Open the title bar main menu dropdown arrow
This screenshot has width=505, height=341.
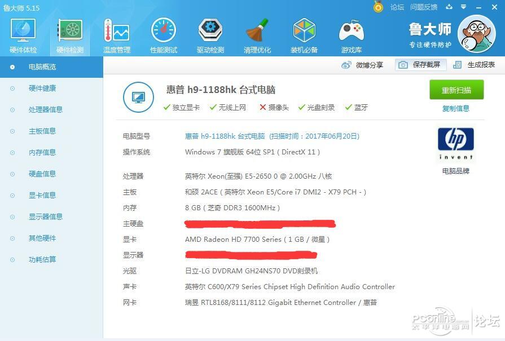click(463, 7)
